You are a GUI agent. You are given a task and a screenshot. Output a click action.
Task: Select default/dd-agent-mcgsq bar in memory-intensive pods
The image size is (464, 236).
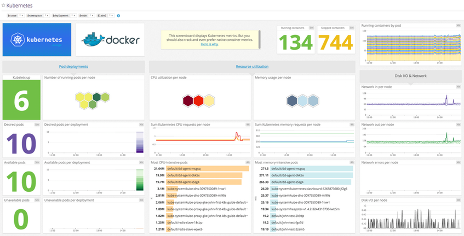pos(312,168)
